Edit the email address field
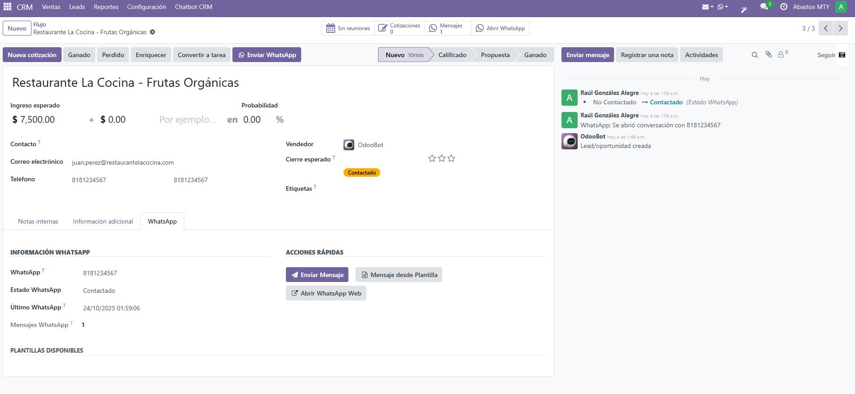This screenshot has height=394, width=855. click(x=171, y=162)
